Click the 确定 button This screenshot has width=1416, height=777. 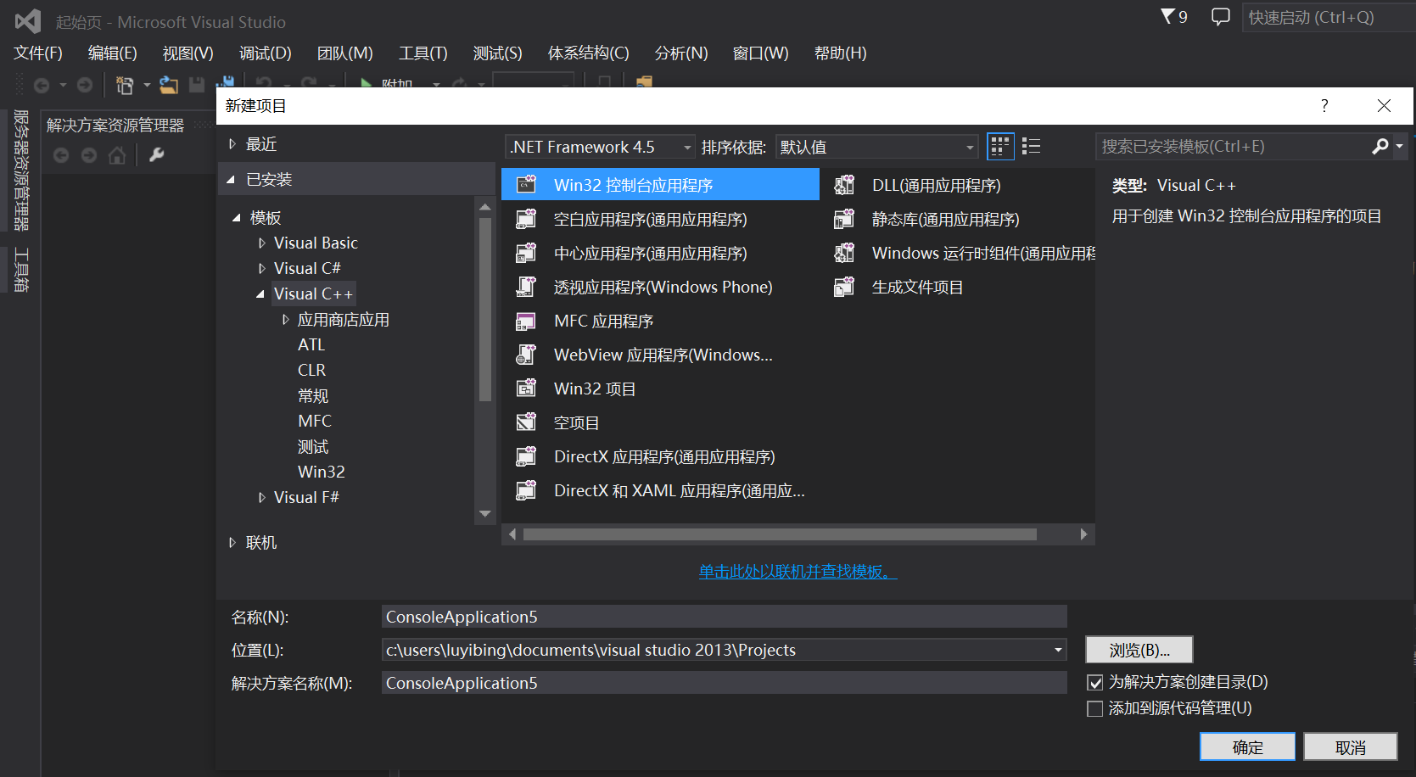(1247, 747)
